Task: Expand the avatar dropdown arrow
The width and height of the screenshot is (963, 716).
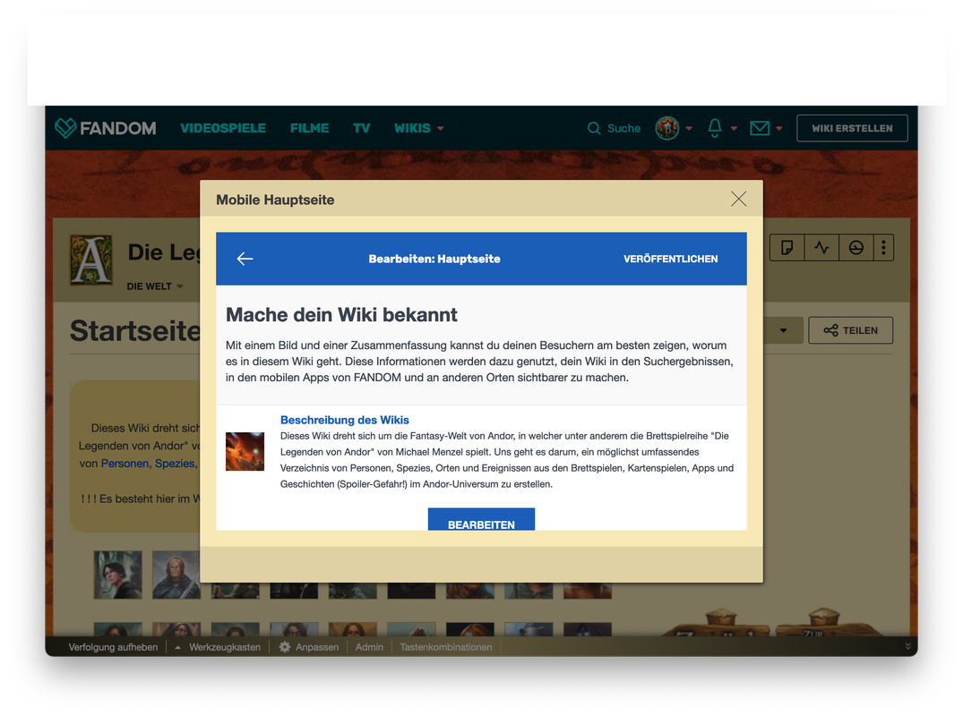Action: [x=689, y=129]
